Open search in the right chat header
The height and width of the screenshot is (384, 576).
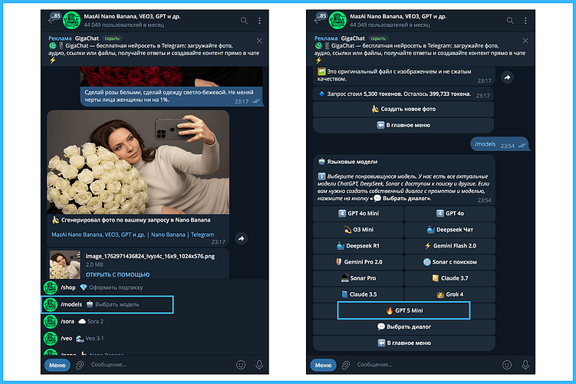click(510, 21)
